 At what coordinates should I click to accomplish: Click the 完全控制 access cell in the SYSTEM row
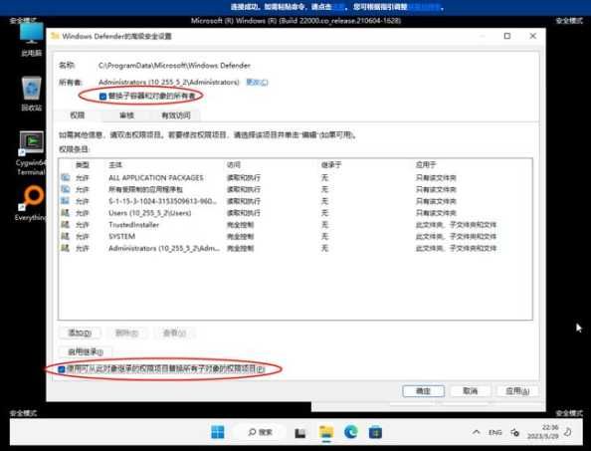point(240,236)
